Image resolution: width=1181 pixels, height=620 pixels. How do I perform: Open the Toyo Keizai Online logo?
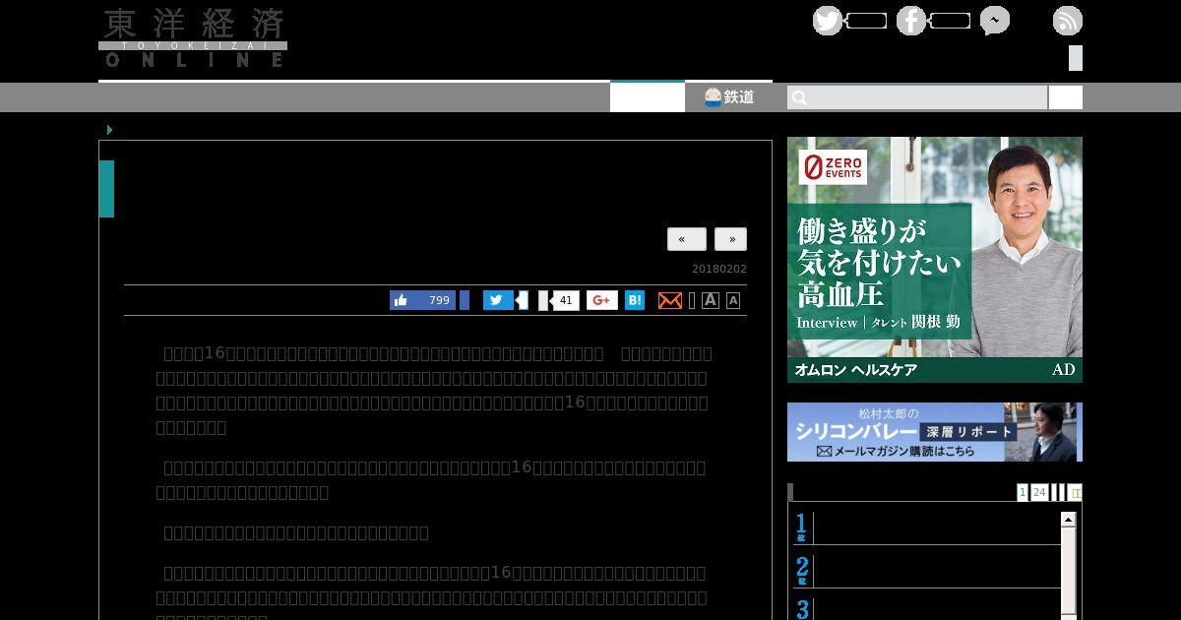193,37
